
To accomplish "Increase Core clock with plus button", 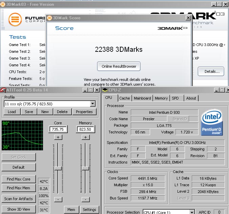I will tap(58, 137).
